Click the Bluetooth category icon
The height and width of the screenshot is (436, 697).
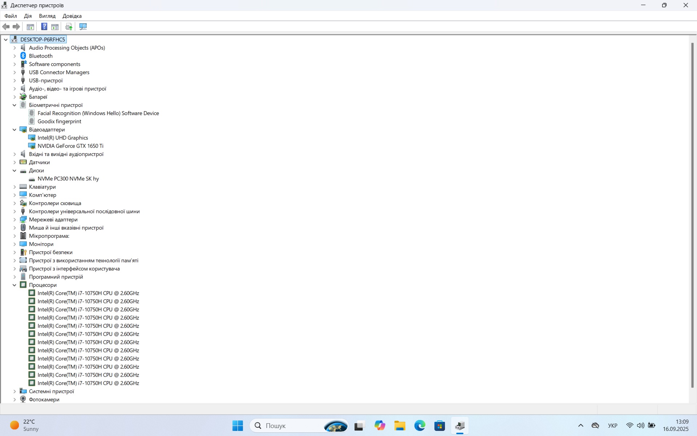click(23, 56)
